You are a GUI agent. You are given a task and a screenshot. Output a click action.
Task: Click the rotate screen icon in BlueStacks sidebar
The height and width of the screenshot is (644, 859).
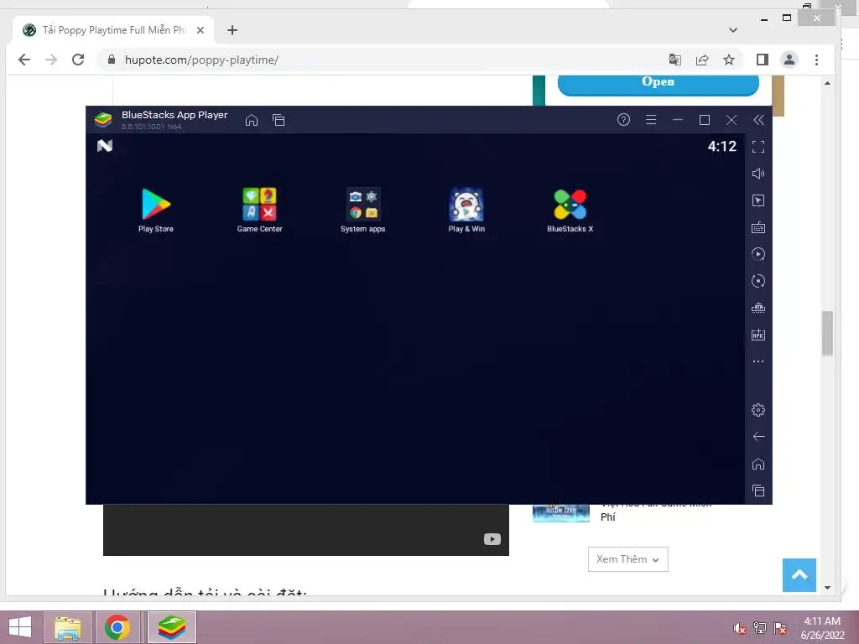(x=758, y=281)
